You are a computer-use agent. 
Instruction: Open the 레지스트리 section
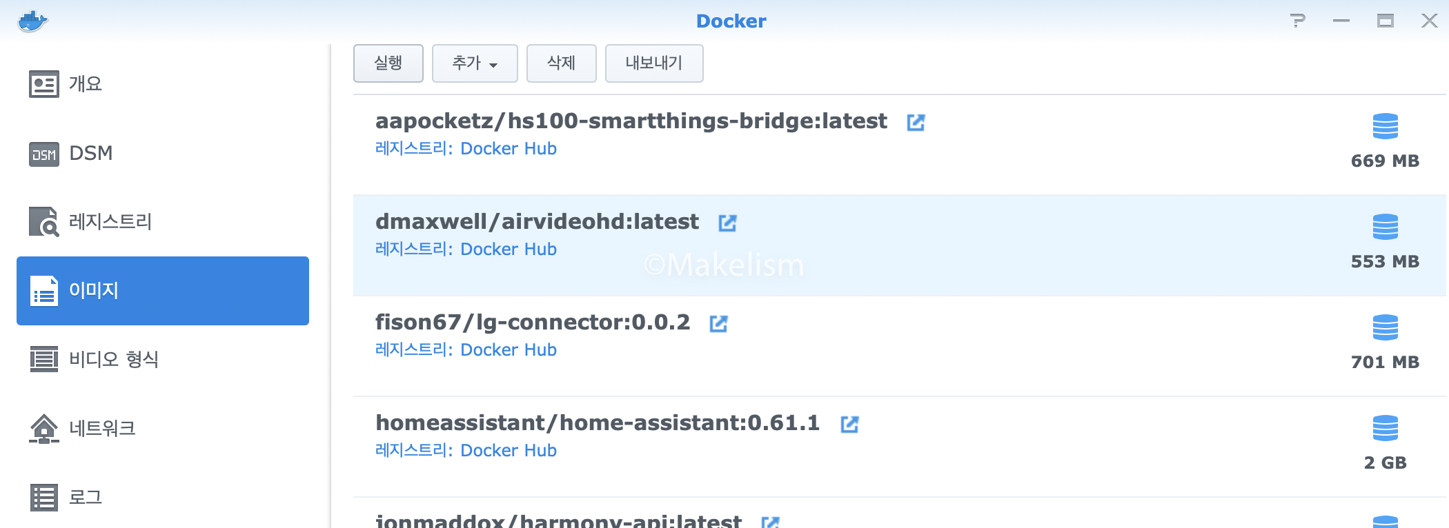163,222
